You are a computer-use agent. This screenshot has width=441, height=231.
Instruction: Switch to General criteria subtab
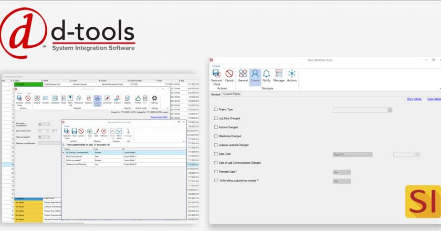(x=215, y=94)
